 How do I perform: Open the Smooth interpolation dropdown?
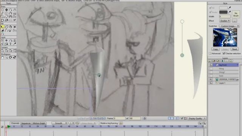coord(59,123)
